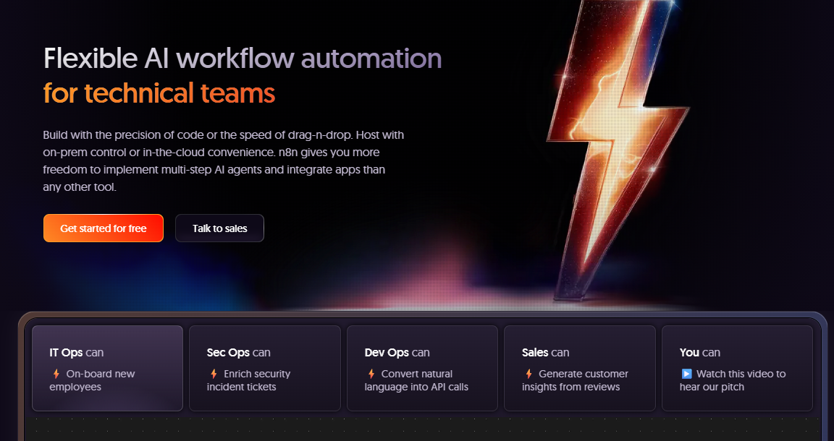Click bolt icon beside On-board new employees
Image resolution: width=834 pixels, height=441 pixels.
56,374
